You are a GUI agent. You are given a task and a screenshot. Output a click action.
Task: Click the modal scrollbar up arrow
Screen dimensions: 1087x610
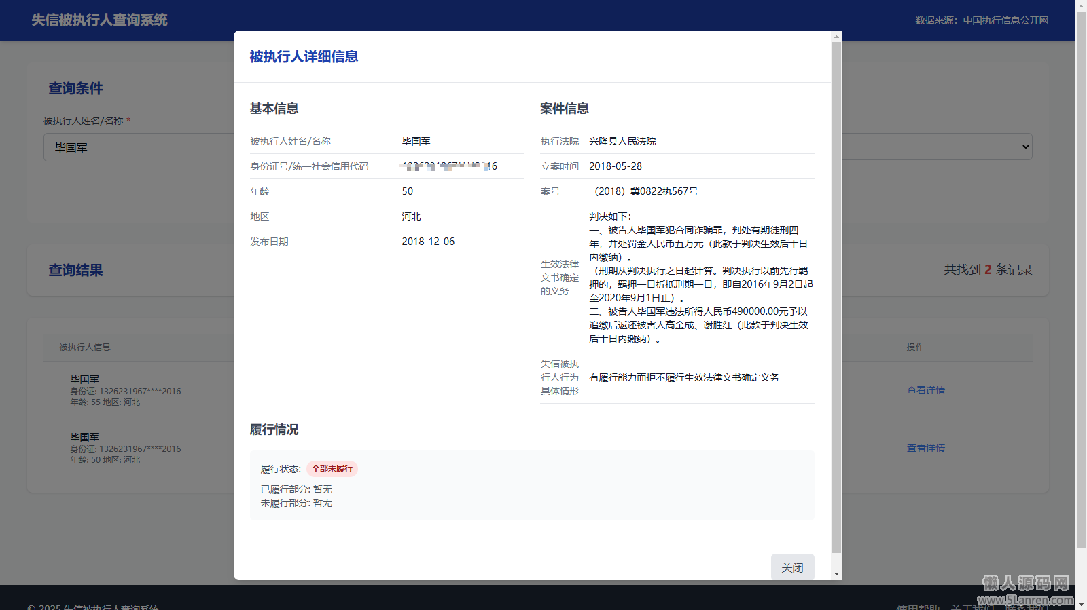coord(836,36)
